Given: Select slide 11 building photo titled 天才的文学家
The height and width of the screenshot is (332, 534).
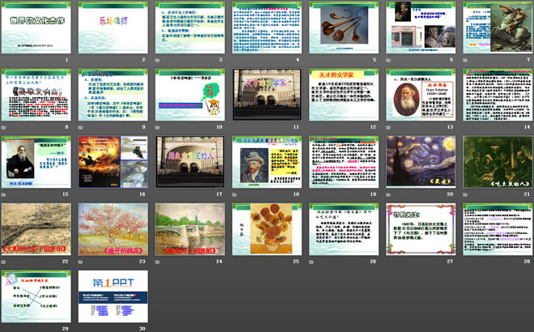Looking at the screenshot, I should (x=267, y=95).
